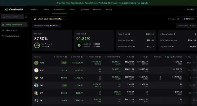The width and height of the screenshot is (197, 106).
Task: Click Token Traded info icon
Action: (174, 34)
